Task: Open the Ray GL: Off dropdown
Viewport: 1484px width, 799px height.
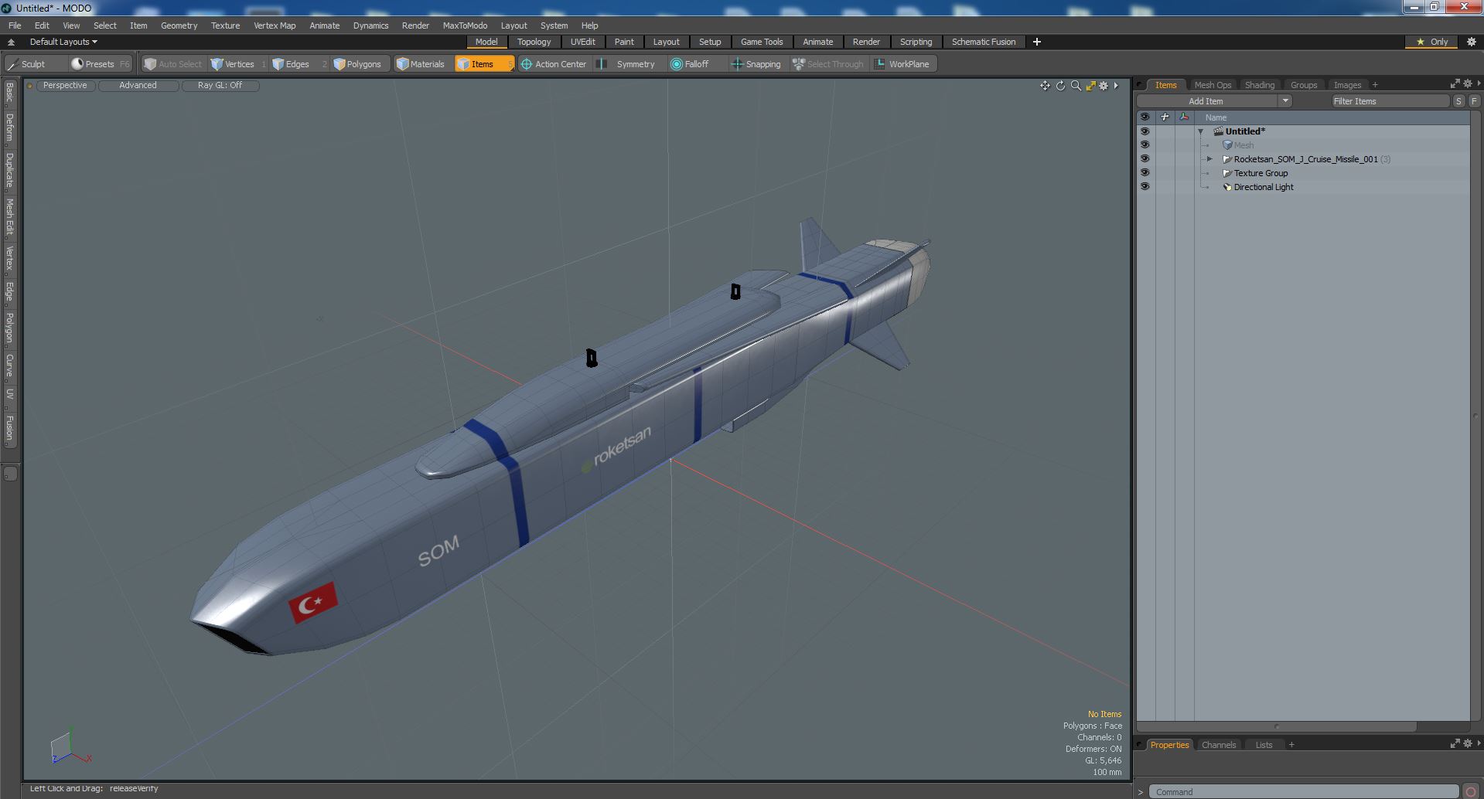Action: [x=220, y=86]
